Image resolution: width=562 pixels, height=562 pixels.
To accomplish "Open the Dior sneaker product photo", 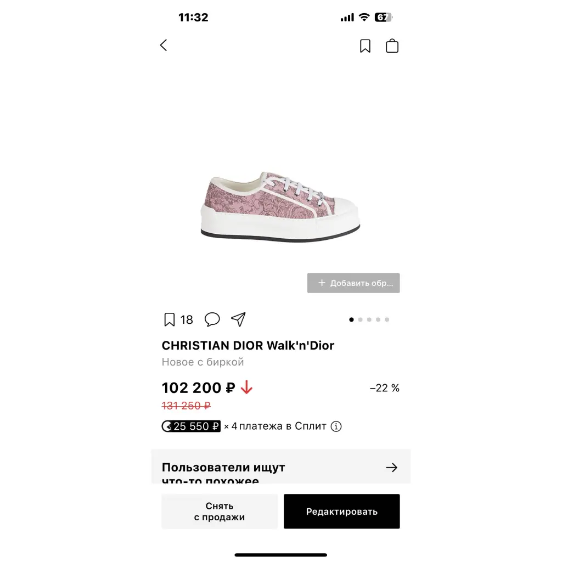I will 280,207.
